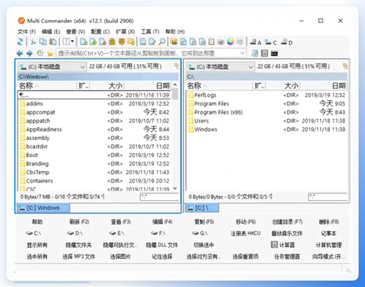Click the 移动 (F6) button
Viewport: 365px width, 287px height.
pos(246,222)
